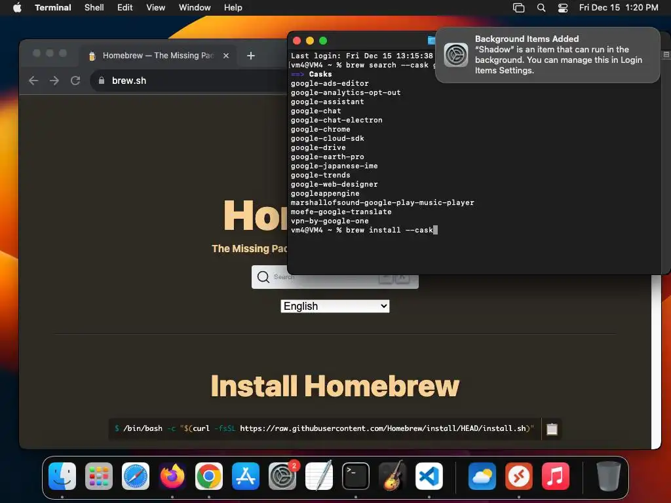Image resolution: width=671 pixels, height=503 pixels.
Task: Click the Background Items Added notification
Action: click(x=547, y=55)
